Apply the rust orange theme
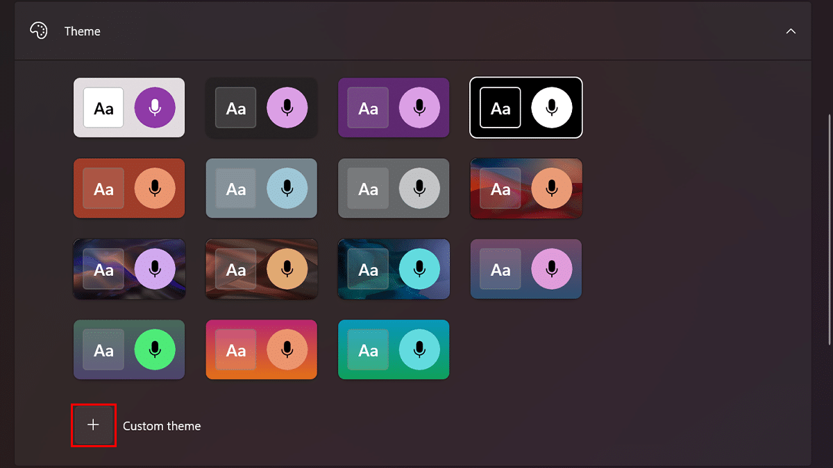Viewport: 833px width, 468px height. pos(129,188)
